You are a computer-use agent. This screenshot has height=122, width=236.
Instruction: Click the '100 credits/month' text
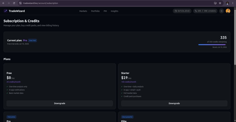[129, 82]
